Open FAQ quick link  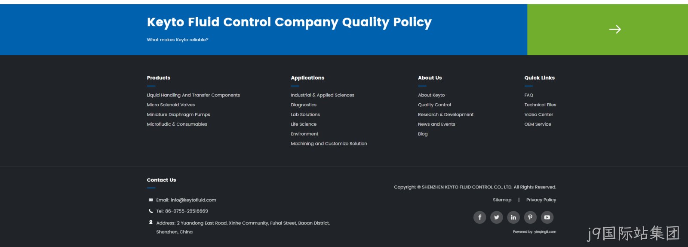coord(528,95)
